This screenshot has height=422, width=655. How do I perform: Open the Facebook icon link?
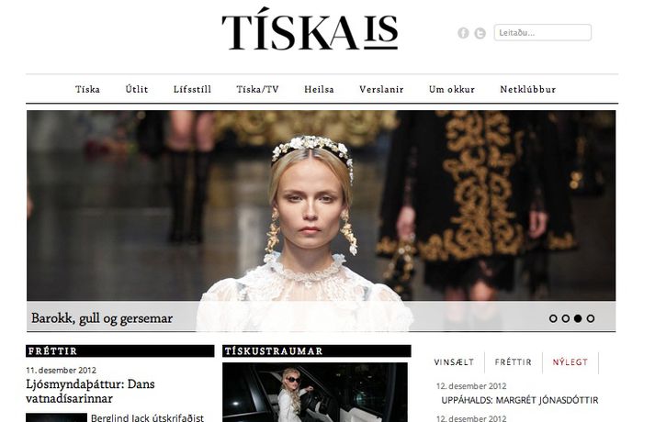tap(463, 32)
